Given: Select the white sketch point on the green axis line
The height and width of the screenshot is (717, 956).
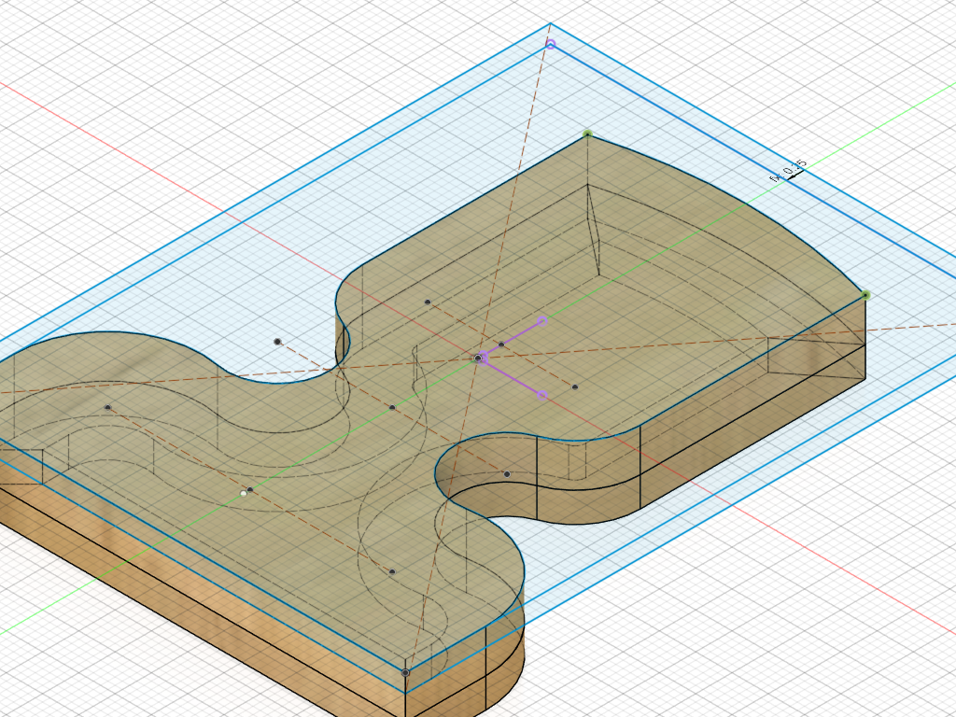Looking at the screenshot, I should coord(244,493).
